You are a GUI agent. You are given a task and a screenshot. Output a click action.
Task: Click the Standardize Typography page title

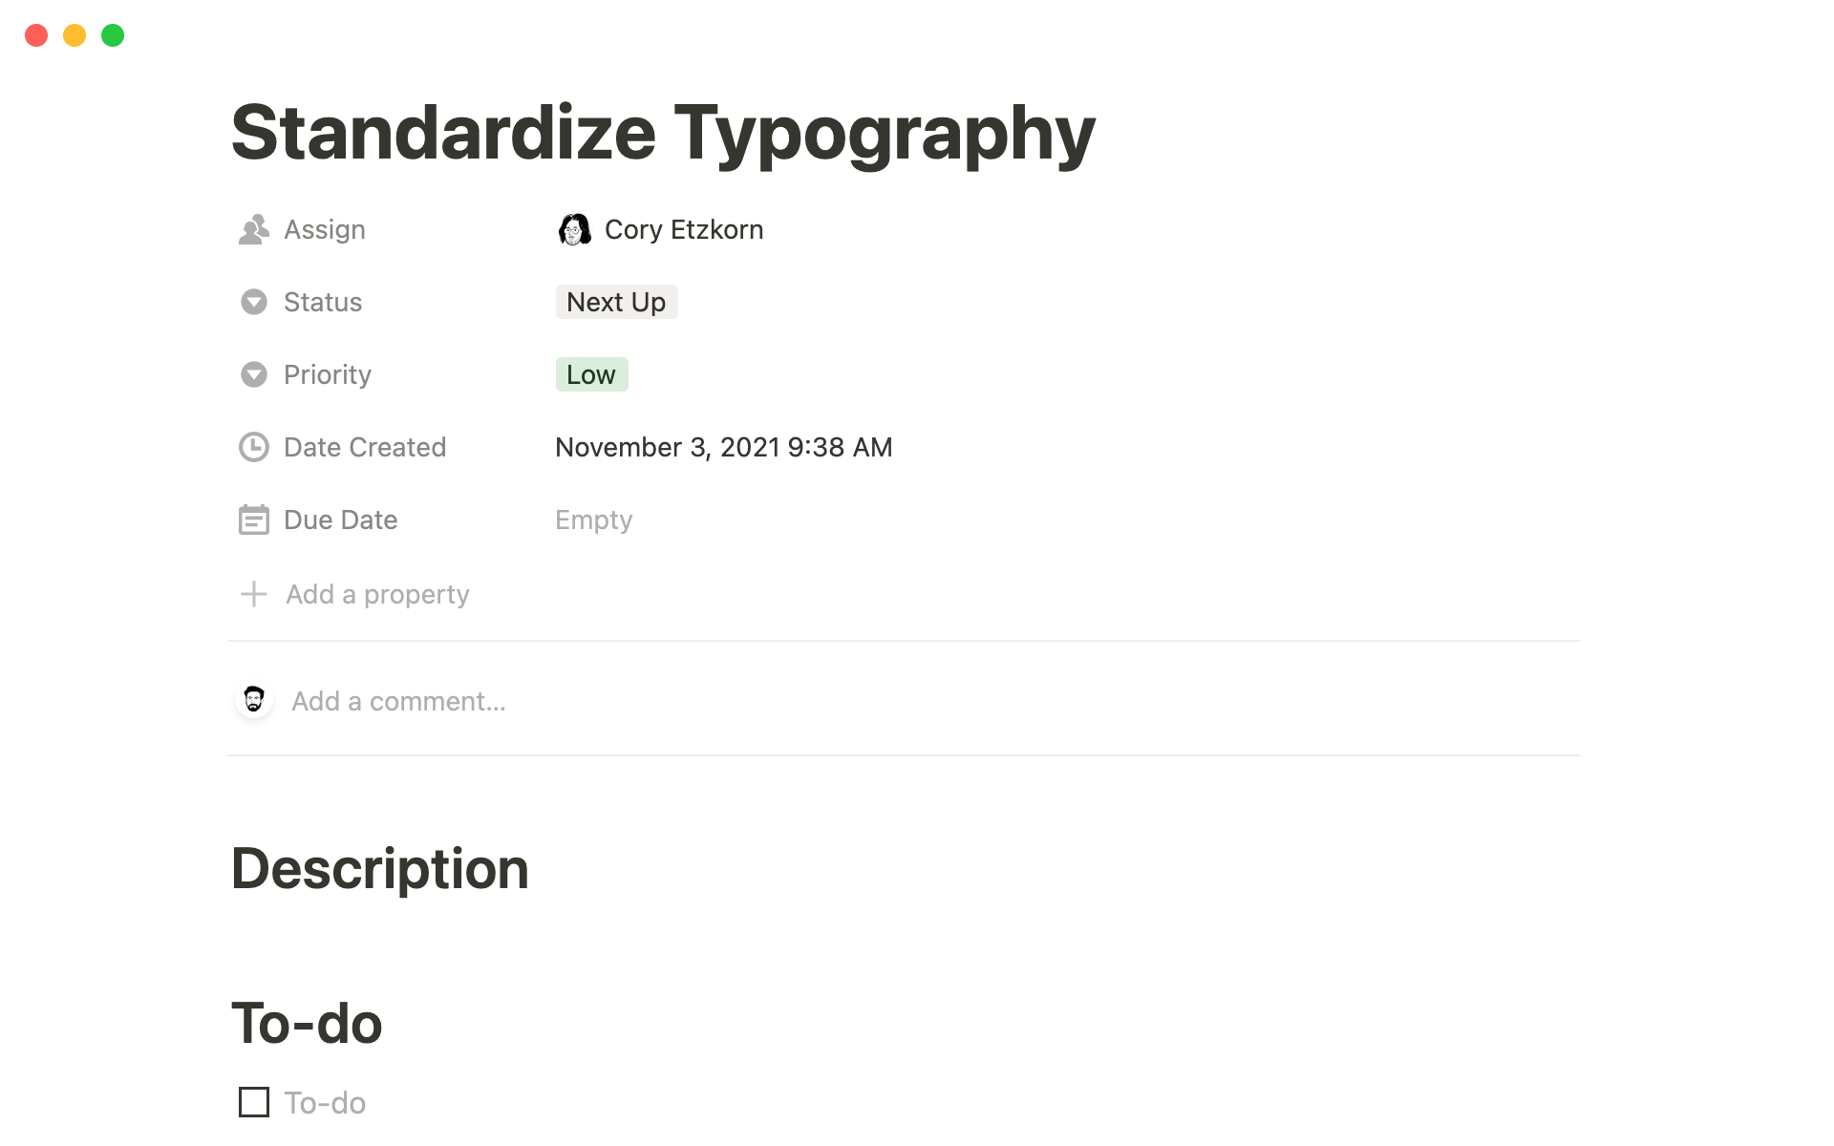click(x=663, y=133)
